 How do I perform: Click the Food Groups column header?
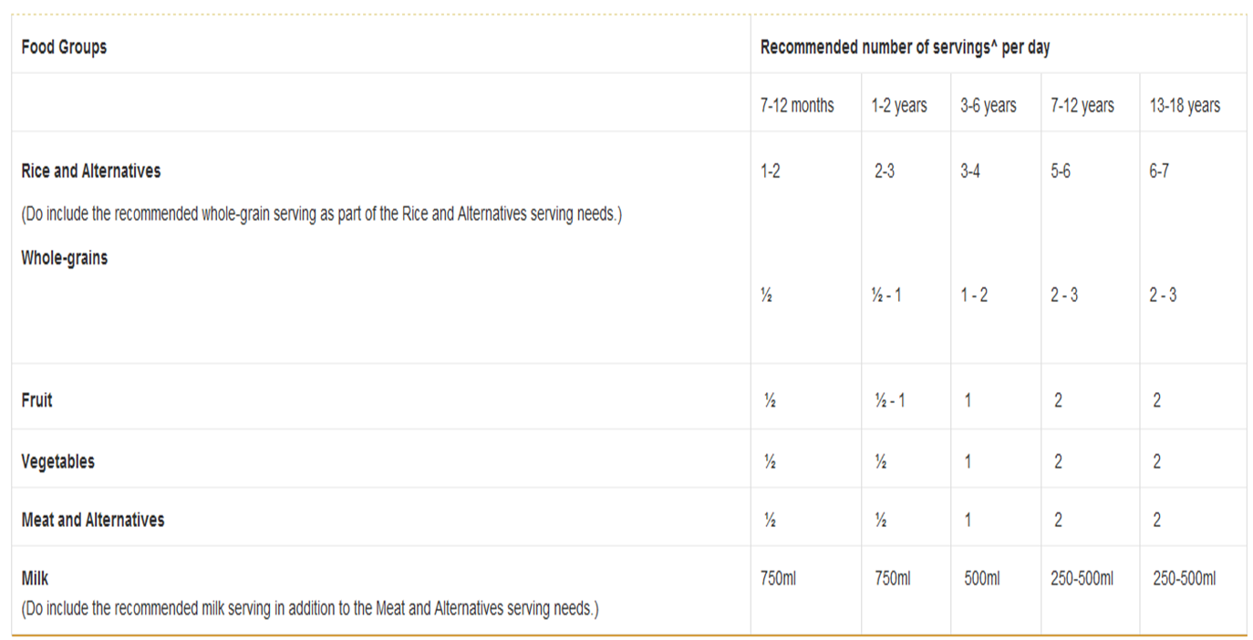pyautogui.click(x=64, y=46)
